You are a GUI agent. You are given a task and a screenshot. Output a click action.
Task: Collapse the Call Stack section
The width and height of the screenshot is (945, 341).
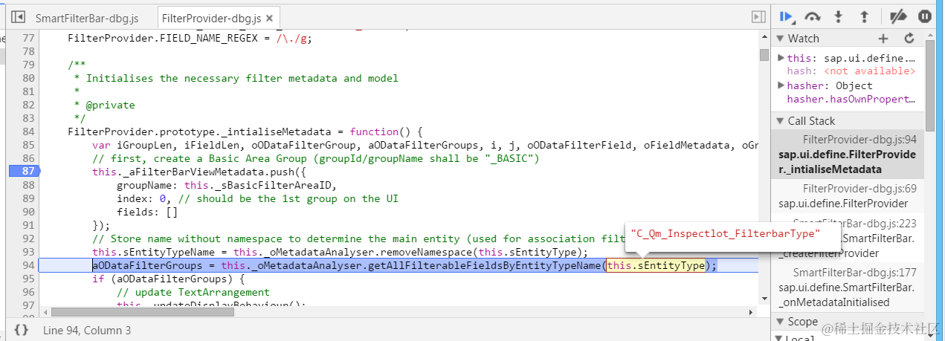point(780,121)
